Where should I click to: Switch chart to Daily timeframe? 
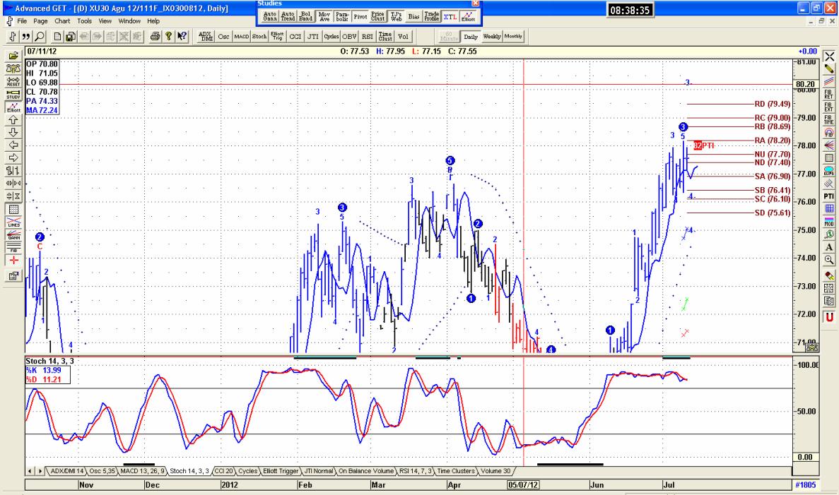(x=470, y=36)
